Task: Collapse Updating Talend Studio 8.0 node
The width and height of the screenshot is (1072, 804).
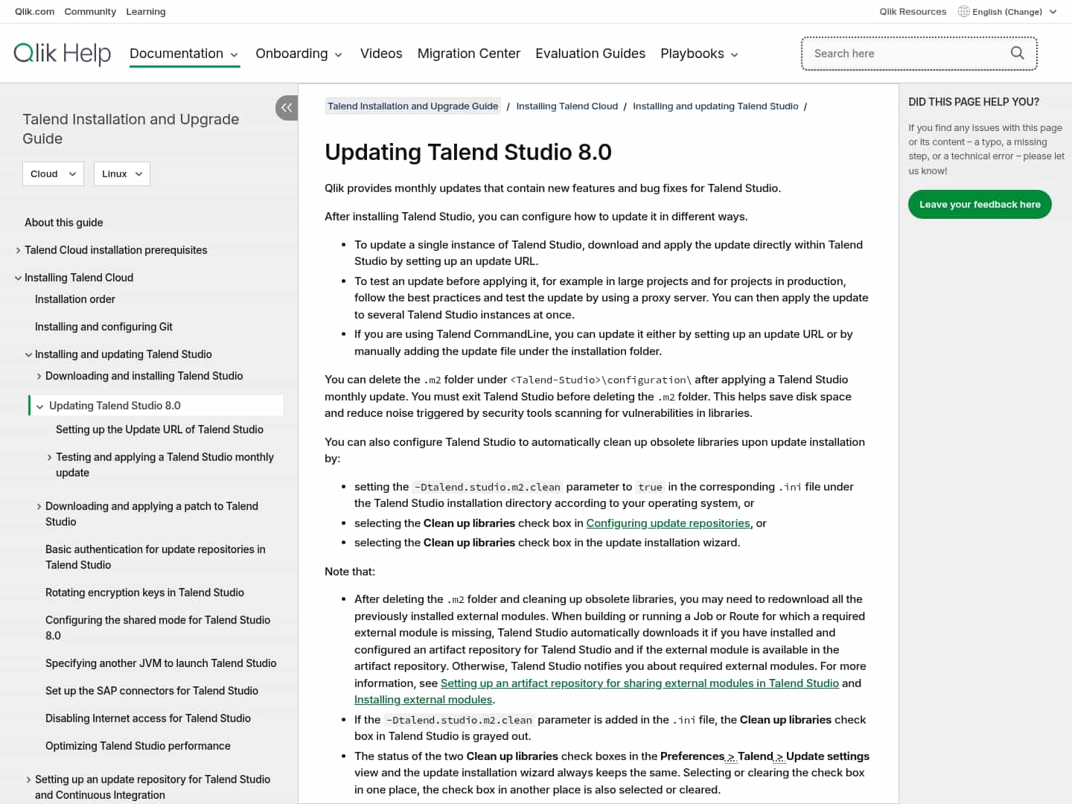Action: [39, 406]
